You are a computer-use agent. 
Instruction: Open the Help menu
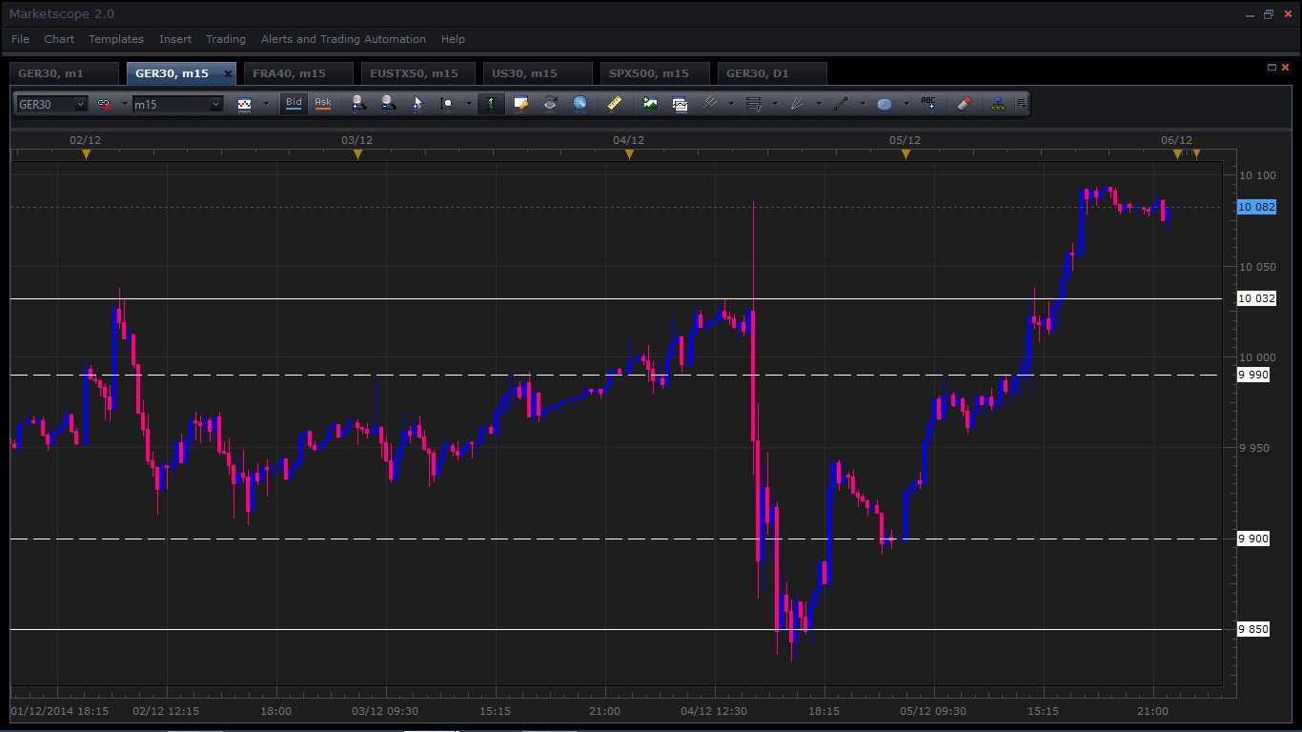pyautogui.click(x=453, y=39)
